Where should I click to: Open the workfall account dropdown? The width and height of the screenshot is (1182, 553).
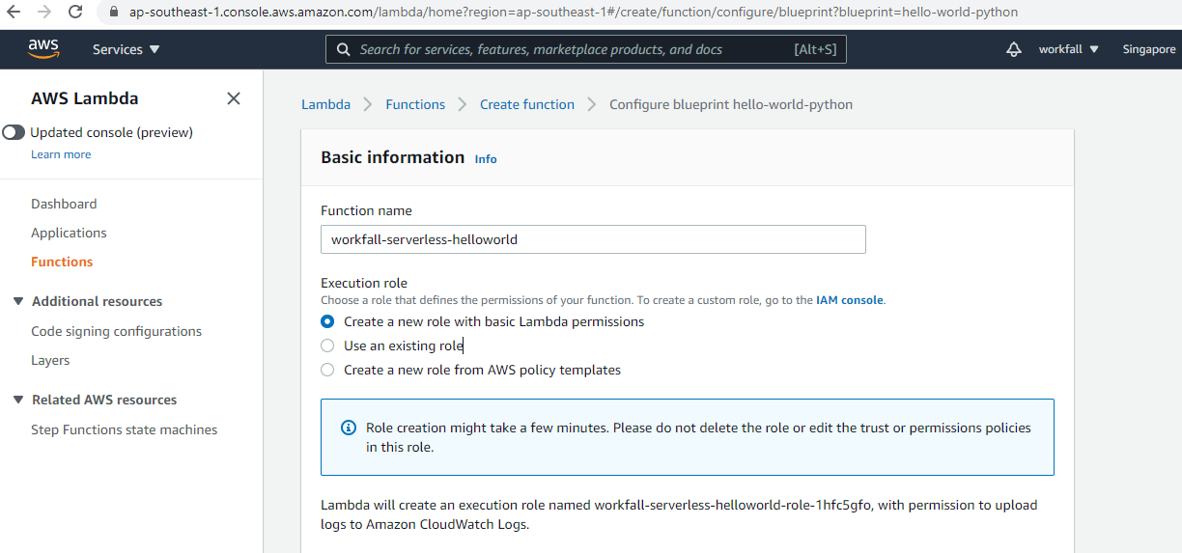[1069, 49]
